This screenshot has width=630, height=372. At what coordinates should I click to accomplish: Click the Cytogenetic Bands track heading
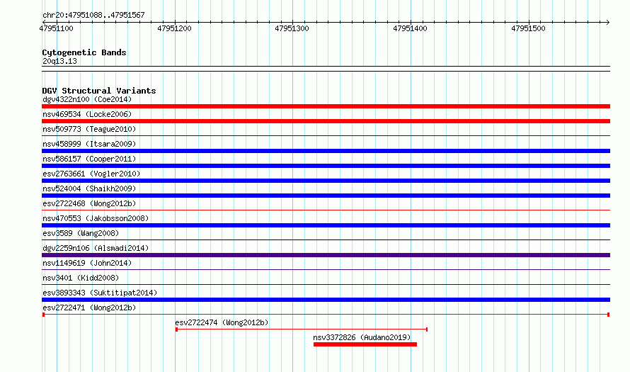84,52
